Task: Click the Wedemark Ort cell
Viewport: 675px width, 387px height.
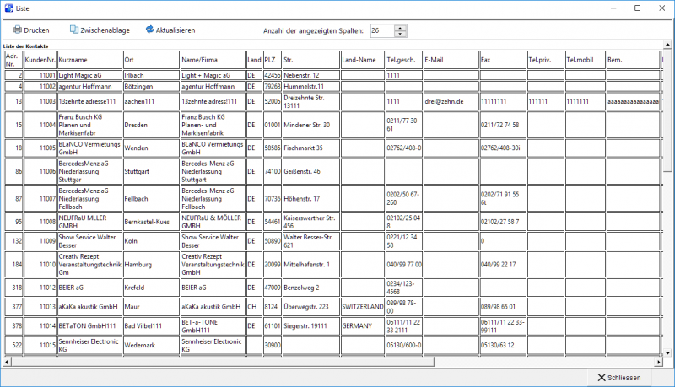Action: coord(151,345)
